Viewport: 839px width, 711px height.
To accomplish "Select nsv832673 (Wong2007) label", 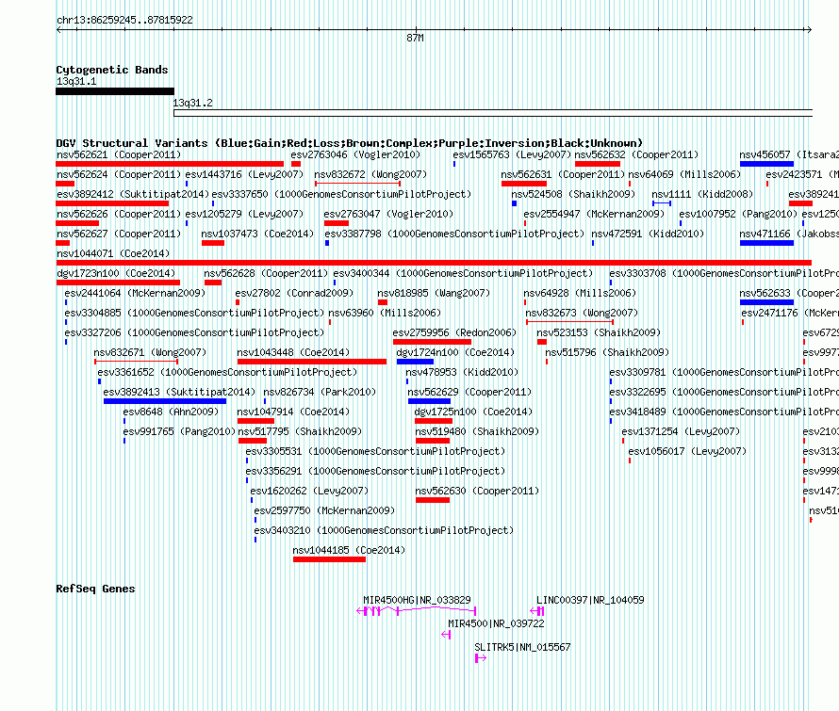I will coord(582,314).
